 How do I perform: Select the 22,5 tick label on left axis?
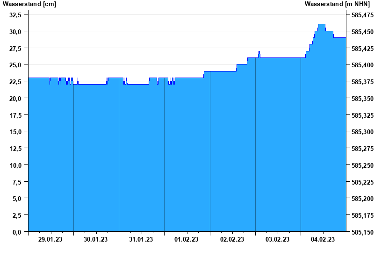tap(15, 82)
